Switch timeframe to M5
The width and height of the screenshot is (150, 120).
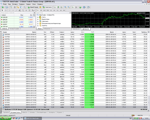(x=41, y=10)
